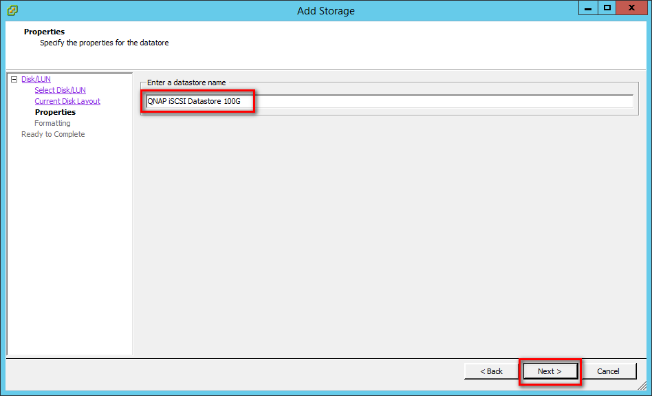Click the vSphere Client icon in title bar
Viewport: 652px width, 396px height.
tap(12, 10)
